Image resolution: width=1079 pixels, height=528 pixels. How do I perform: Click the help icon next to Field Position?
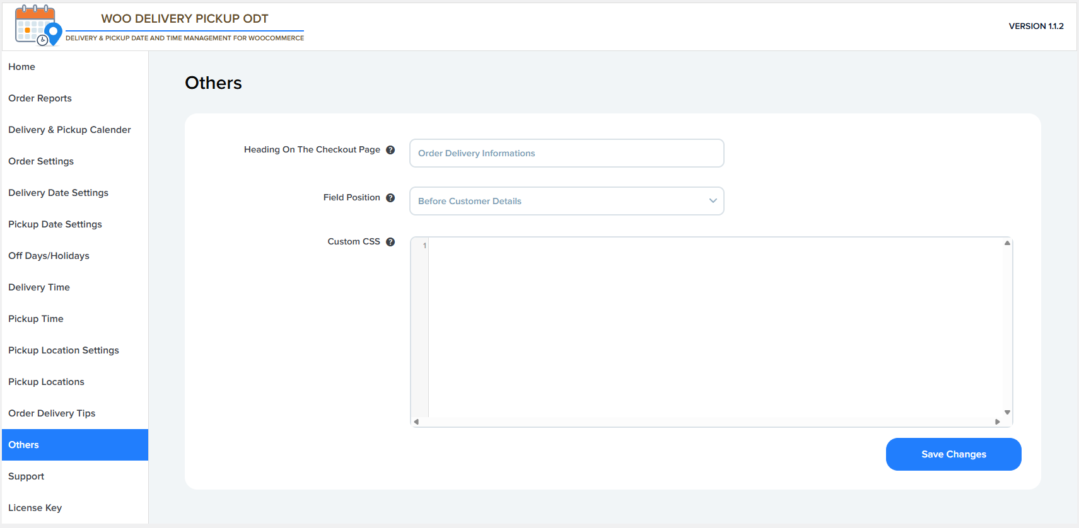pos(390,198)
